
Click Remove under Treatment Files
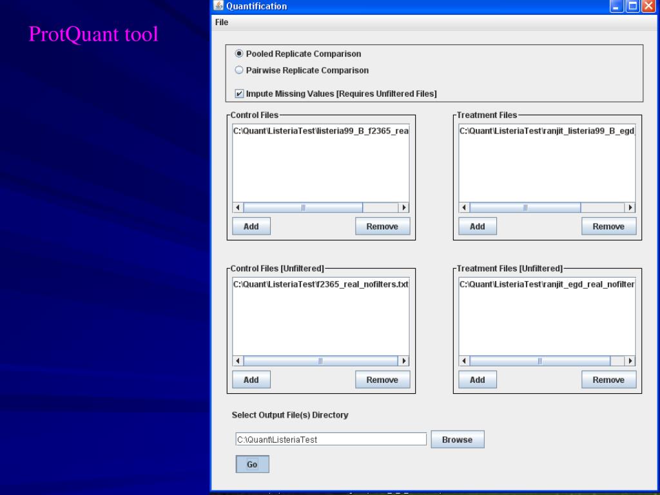coord(608,226)
